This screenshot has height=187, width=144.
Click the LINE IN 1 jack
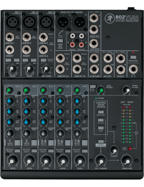point(10,37)
